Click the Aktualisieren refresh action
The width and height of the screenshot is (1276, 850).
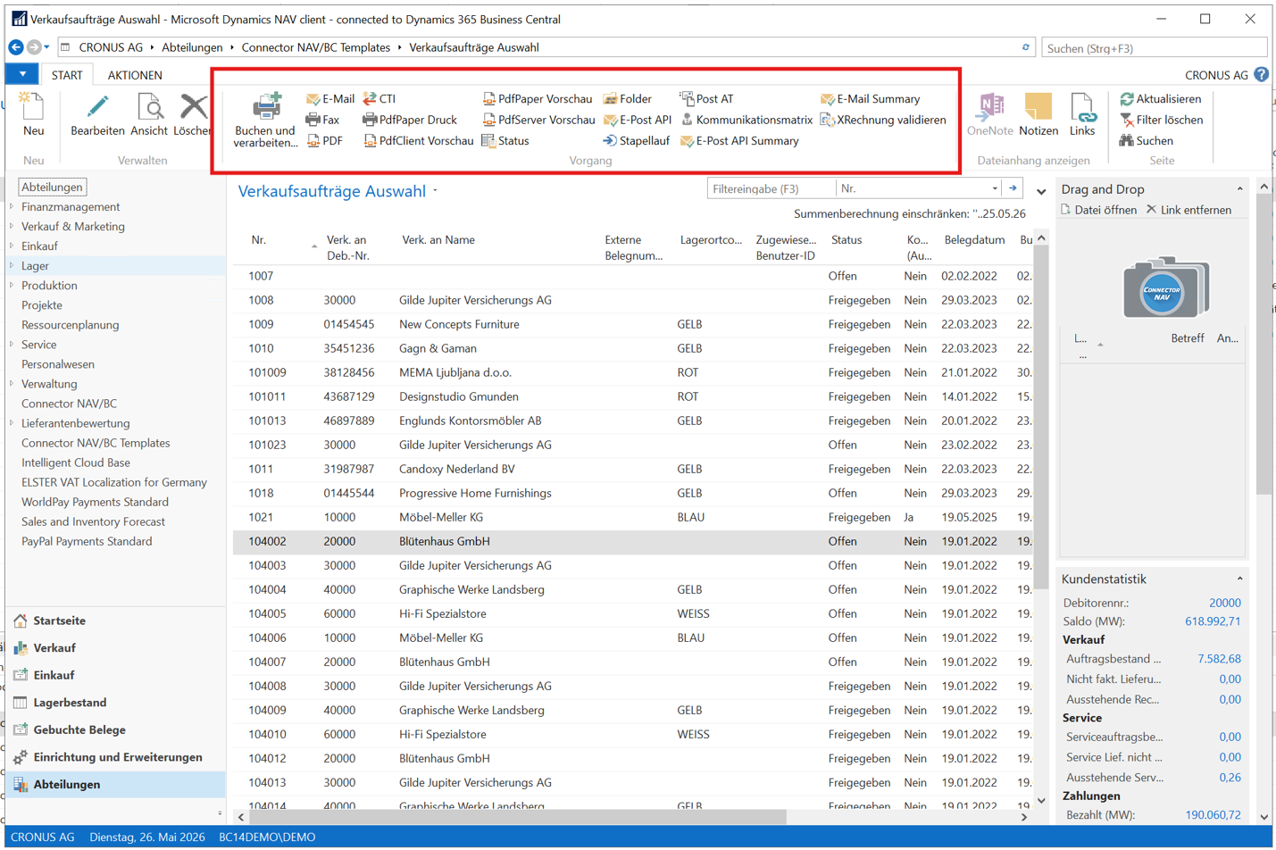click(1160, 99)
